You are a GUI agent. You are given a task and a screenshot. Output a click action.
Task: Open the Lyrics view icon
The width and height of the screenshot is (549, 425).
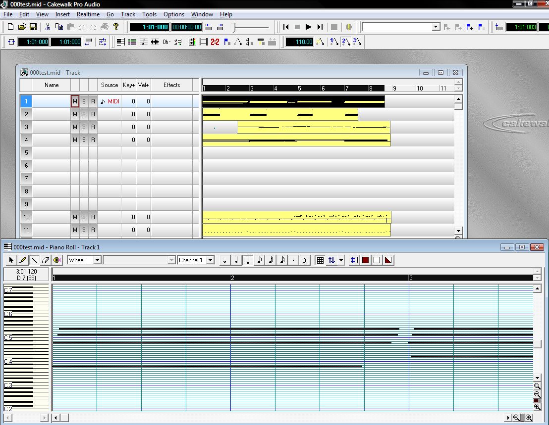click(166, 42)
